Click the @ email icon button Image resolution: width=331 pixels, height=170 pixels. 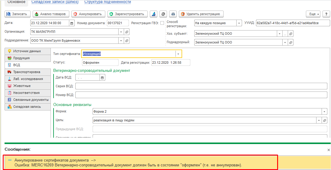tap(163, 14)
